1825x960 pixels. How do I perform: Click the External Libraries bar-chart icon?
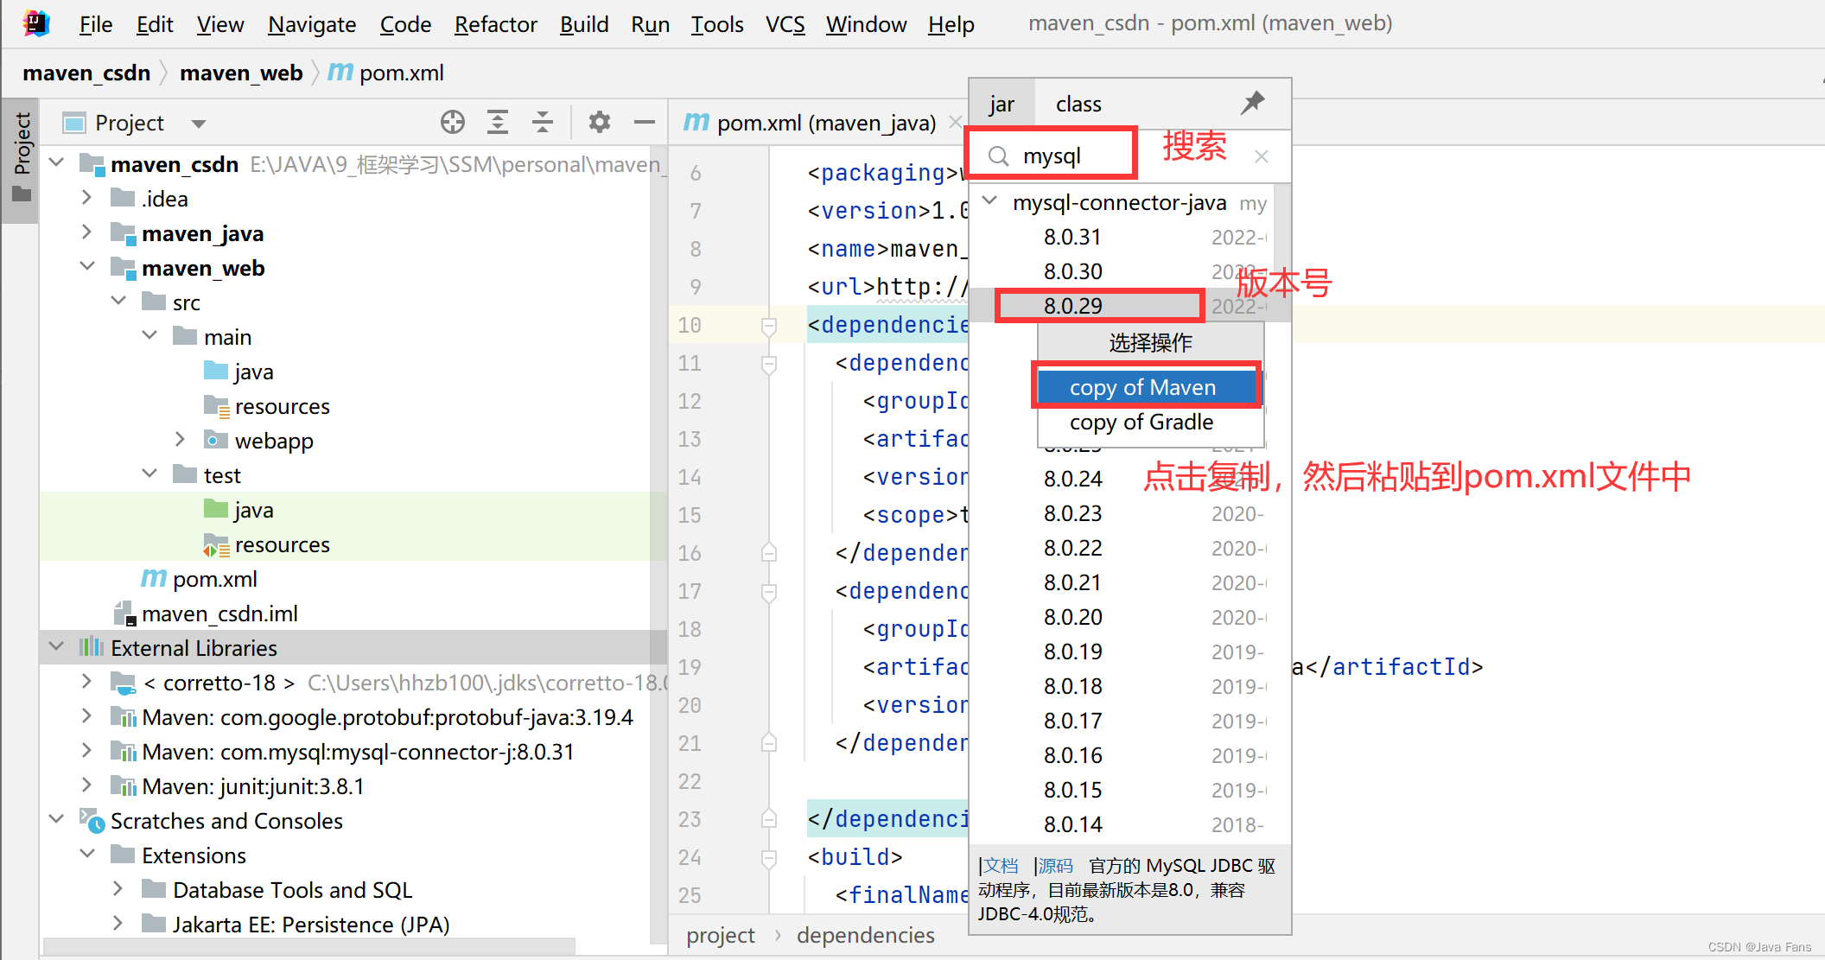tap(91, 647)
